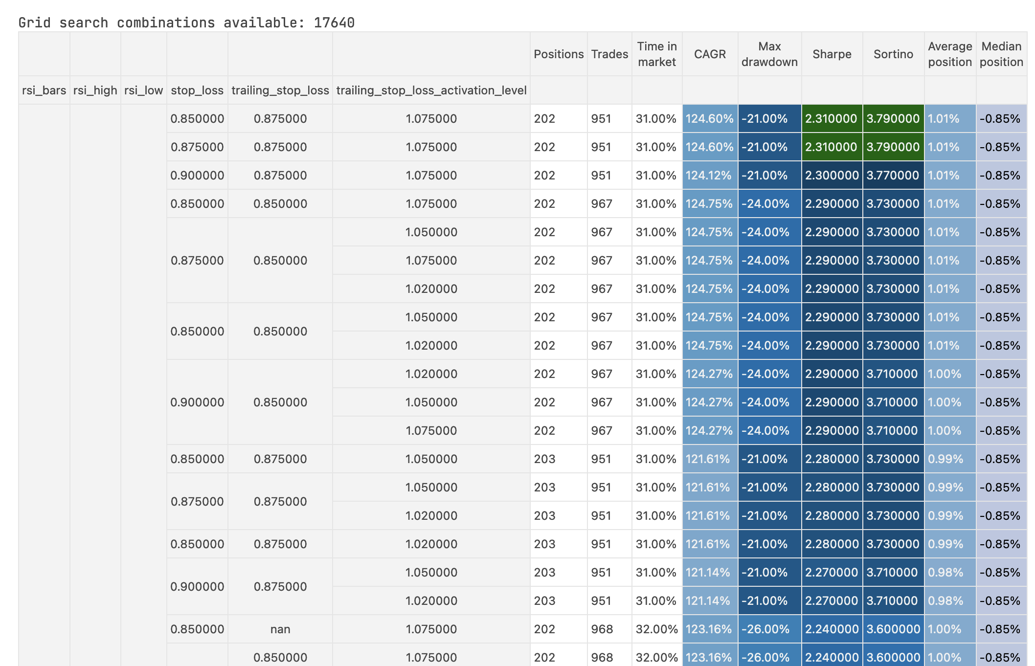Screen dimensions: 1035x666
Task: Click the 123.16% CAGR cell in the nan row
Action: 709,629
